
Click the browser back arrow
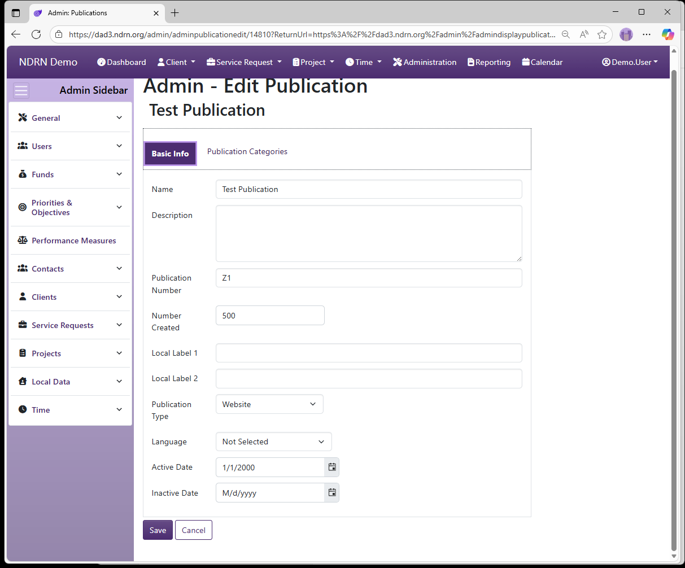click(x=16, y=34)
